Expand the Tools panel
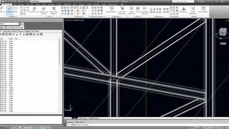This screenshot has width=229, height=129. [50, 16]
